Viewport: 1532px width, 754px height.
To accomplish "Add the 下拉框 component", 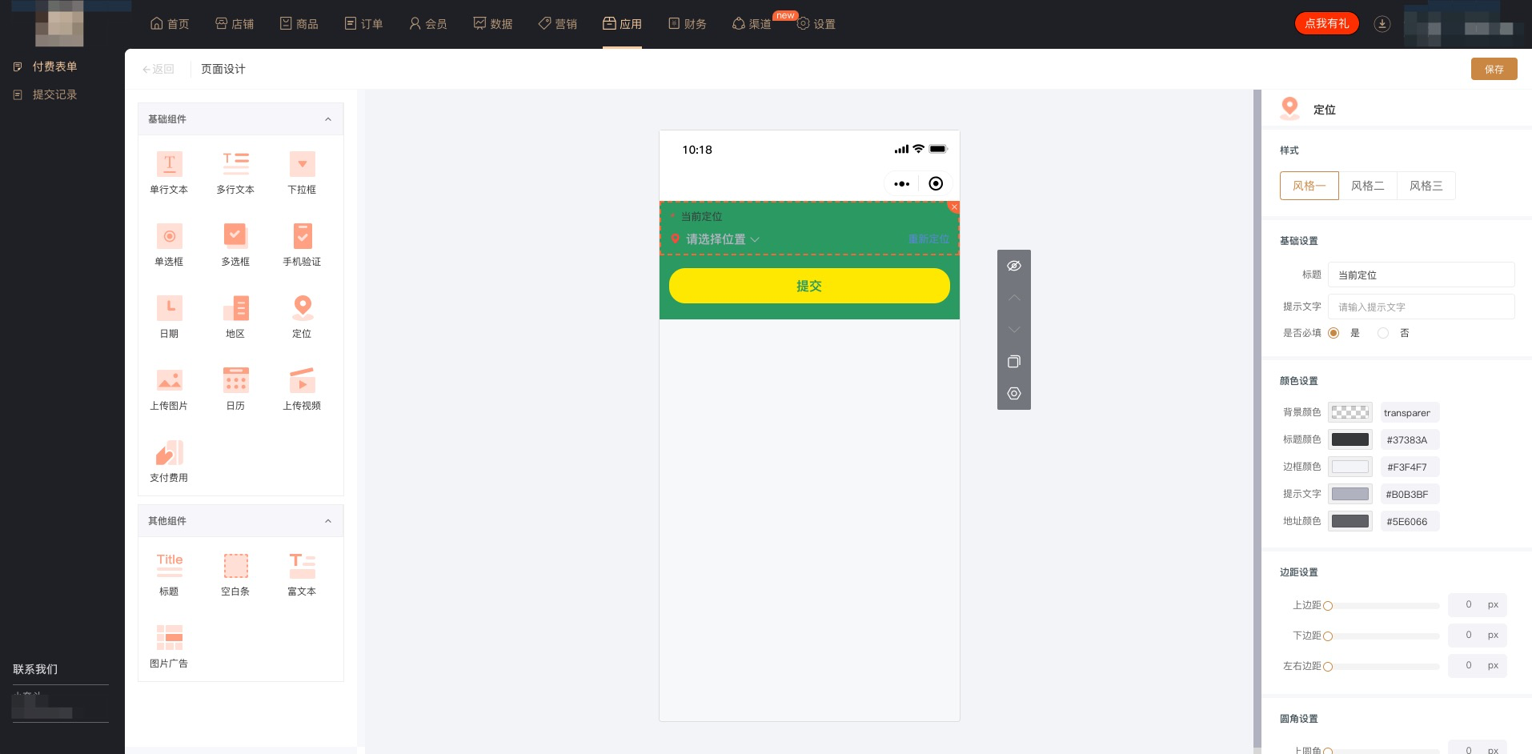I will click(302, 172).
